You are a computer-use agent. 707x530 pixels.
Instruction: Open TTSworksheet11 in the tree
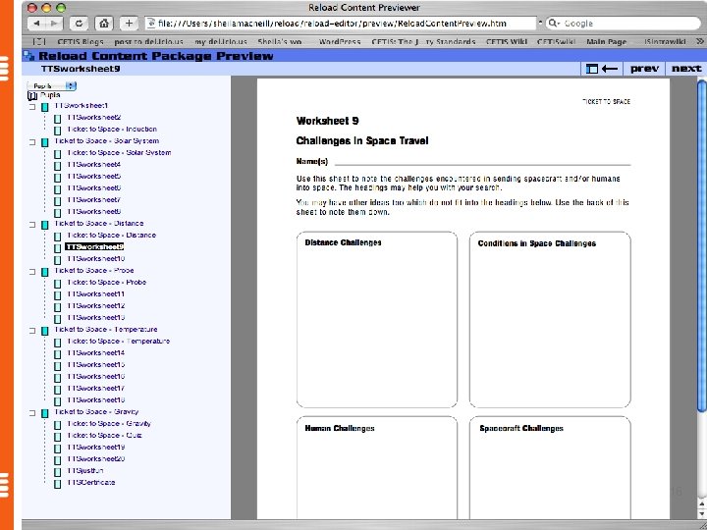(95, 293)
